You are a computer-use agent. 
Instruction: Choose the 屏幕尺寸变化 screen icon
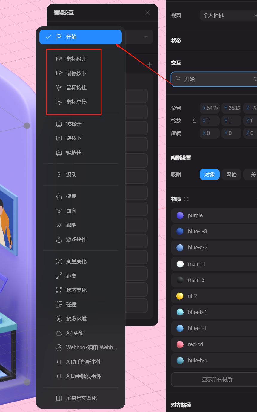click(59, 398)
